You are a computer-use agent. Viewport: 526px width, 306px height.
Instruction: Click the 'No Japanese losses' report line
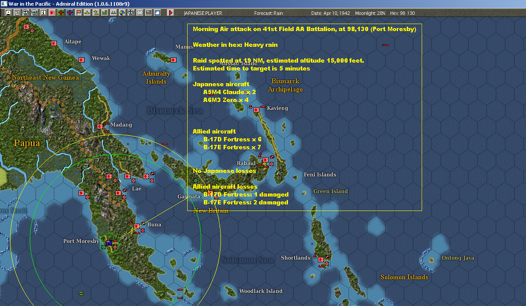(x=224, y=171)
